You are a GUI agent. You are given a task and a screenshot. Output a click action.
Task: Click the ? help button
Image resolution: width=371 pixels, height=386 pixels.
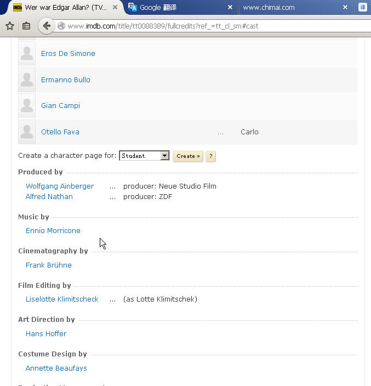[210, 156]
